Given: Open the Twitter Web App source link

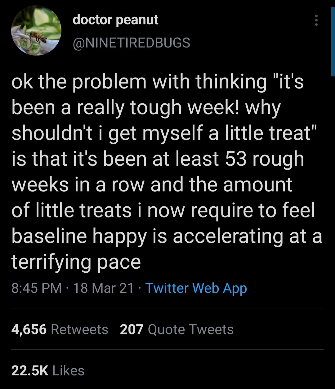Looking at the screenshot, I should pyautogui.click(x=196, y=288).
